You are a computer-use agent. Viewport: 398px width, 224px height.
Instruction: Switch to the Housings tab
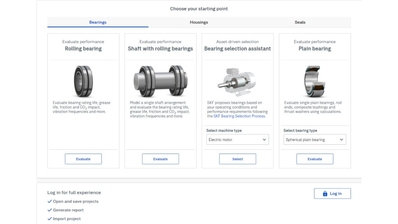click(x=199, y=22)
